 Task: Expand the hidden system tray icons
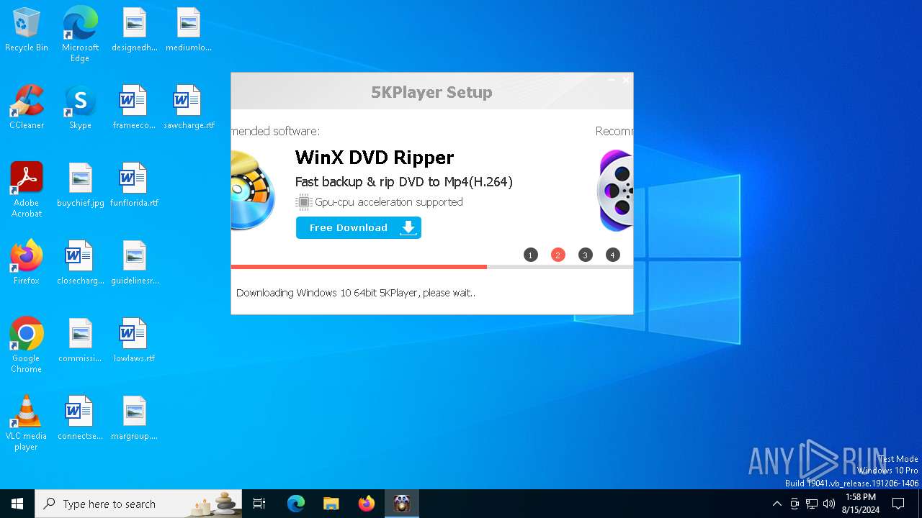point(776,504)
